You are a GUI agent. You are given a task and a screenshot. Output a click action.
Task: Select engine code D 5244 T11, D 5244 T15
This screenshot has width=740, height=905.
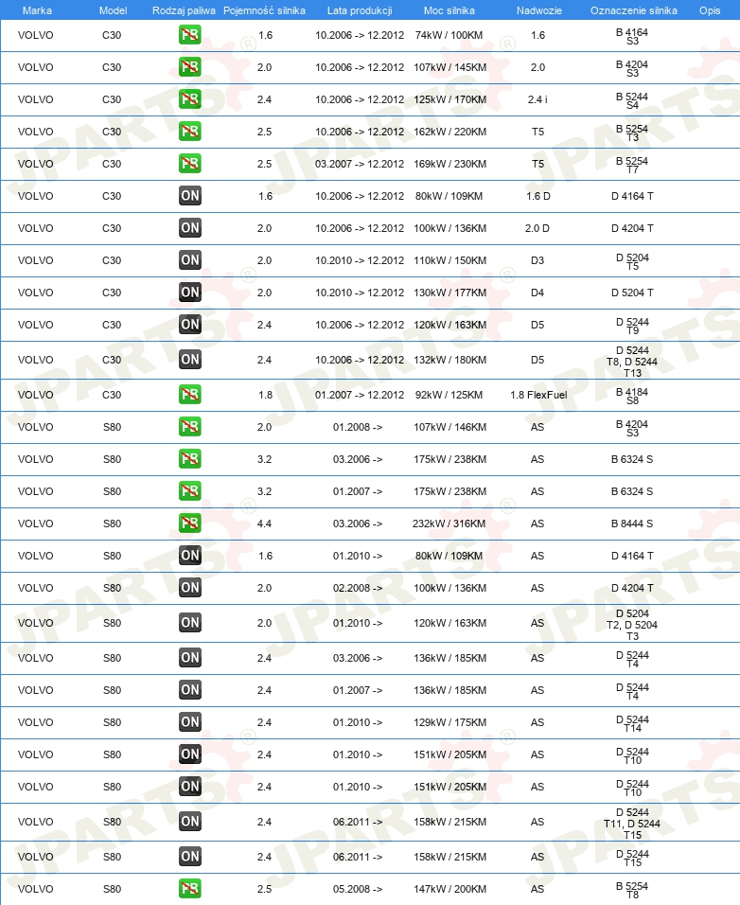pyautogui.click(x=632, y=824)
